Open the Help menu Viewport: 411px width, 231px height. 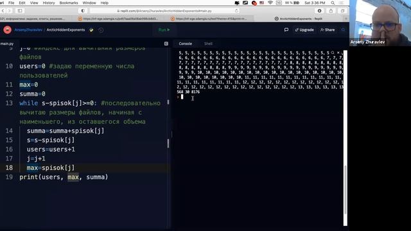(x=104, y=3)
